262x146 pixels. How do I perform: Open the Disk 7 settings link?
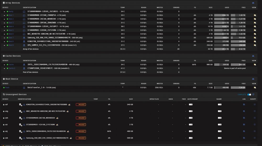pyautogui.click(x=11, y=38)
